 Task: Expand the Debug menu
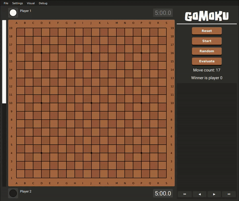pos(43,3)
